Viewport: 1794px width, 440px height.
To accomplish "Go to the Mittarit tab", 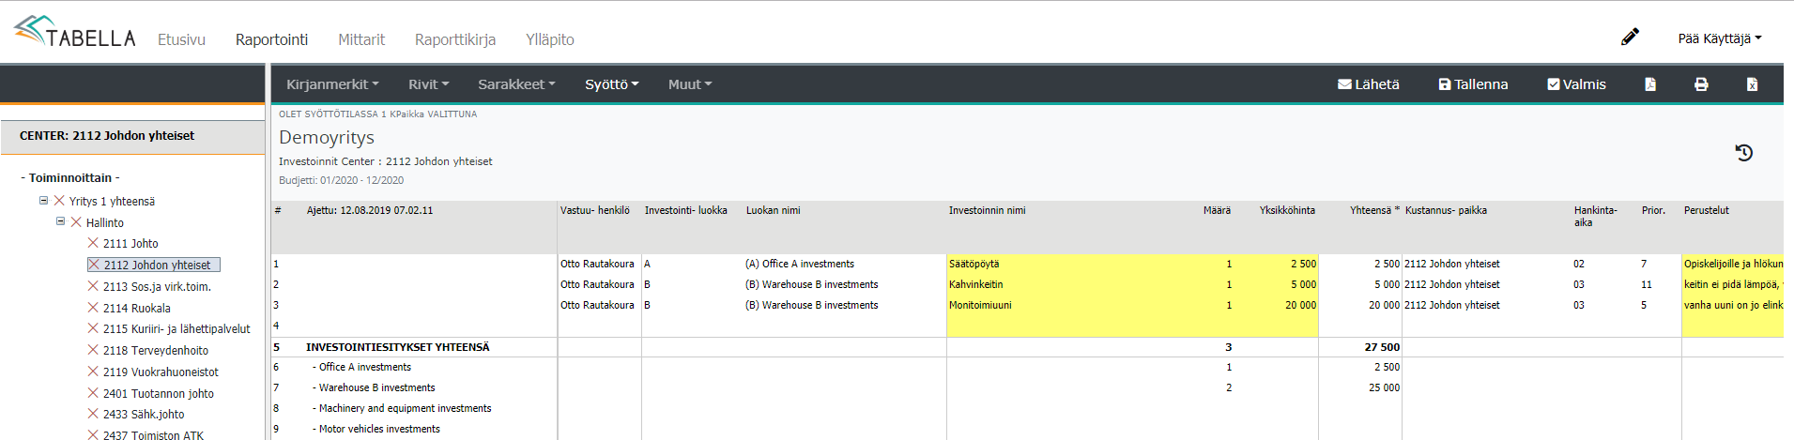I will pyautogui.click(x=360, y=39).
